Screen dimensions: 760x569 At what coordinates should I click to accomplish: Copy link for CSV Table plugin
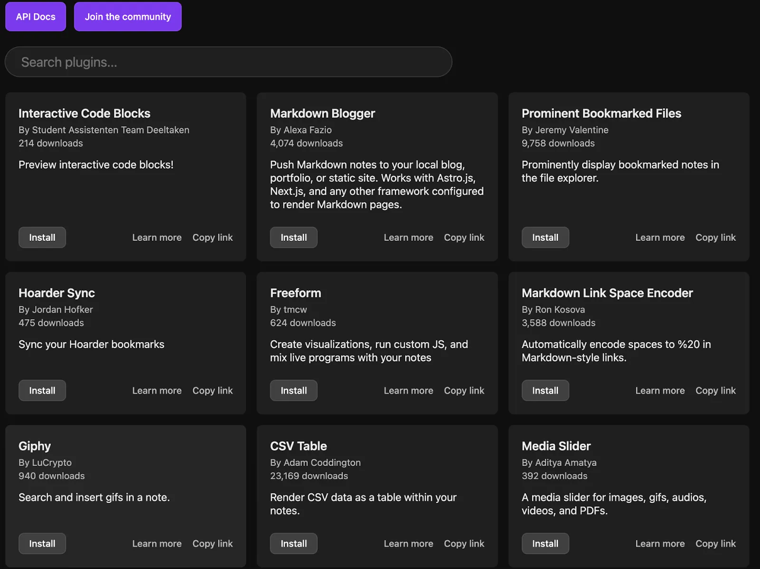coord(464,543)
